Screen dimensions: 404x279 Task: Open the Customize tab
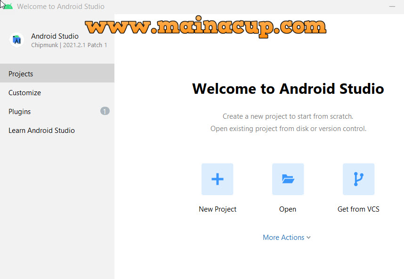[57, 92]
